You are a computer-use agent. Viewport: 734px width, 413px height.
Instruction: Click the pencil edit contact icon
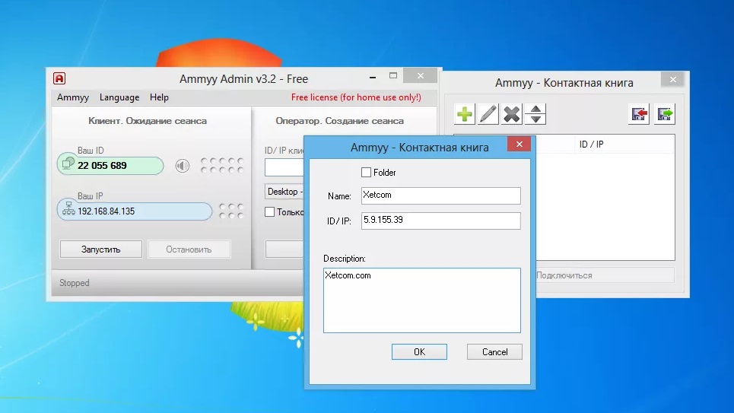488,114
